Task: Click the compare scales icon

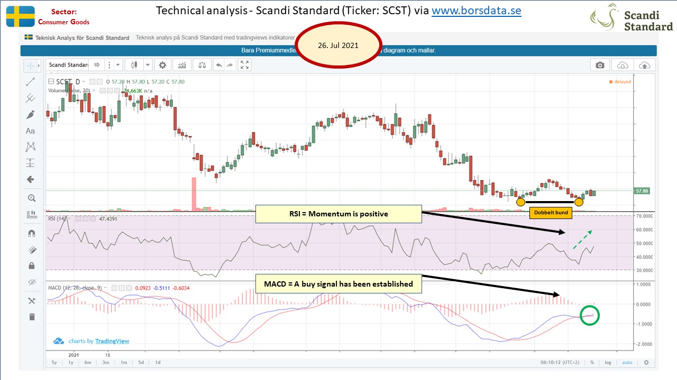Action: 202,65
